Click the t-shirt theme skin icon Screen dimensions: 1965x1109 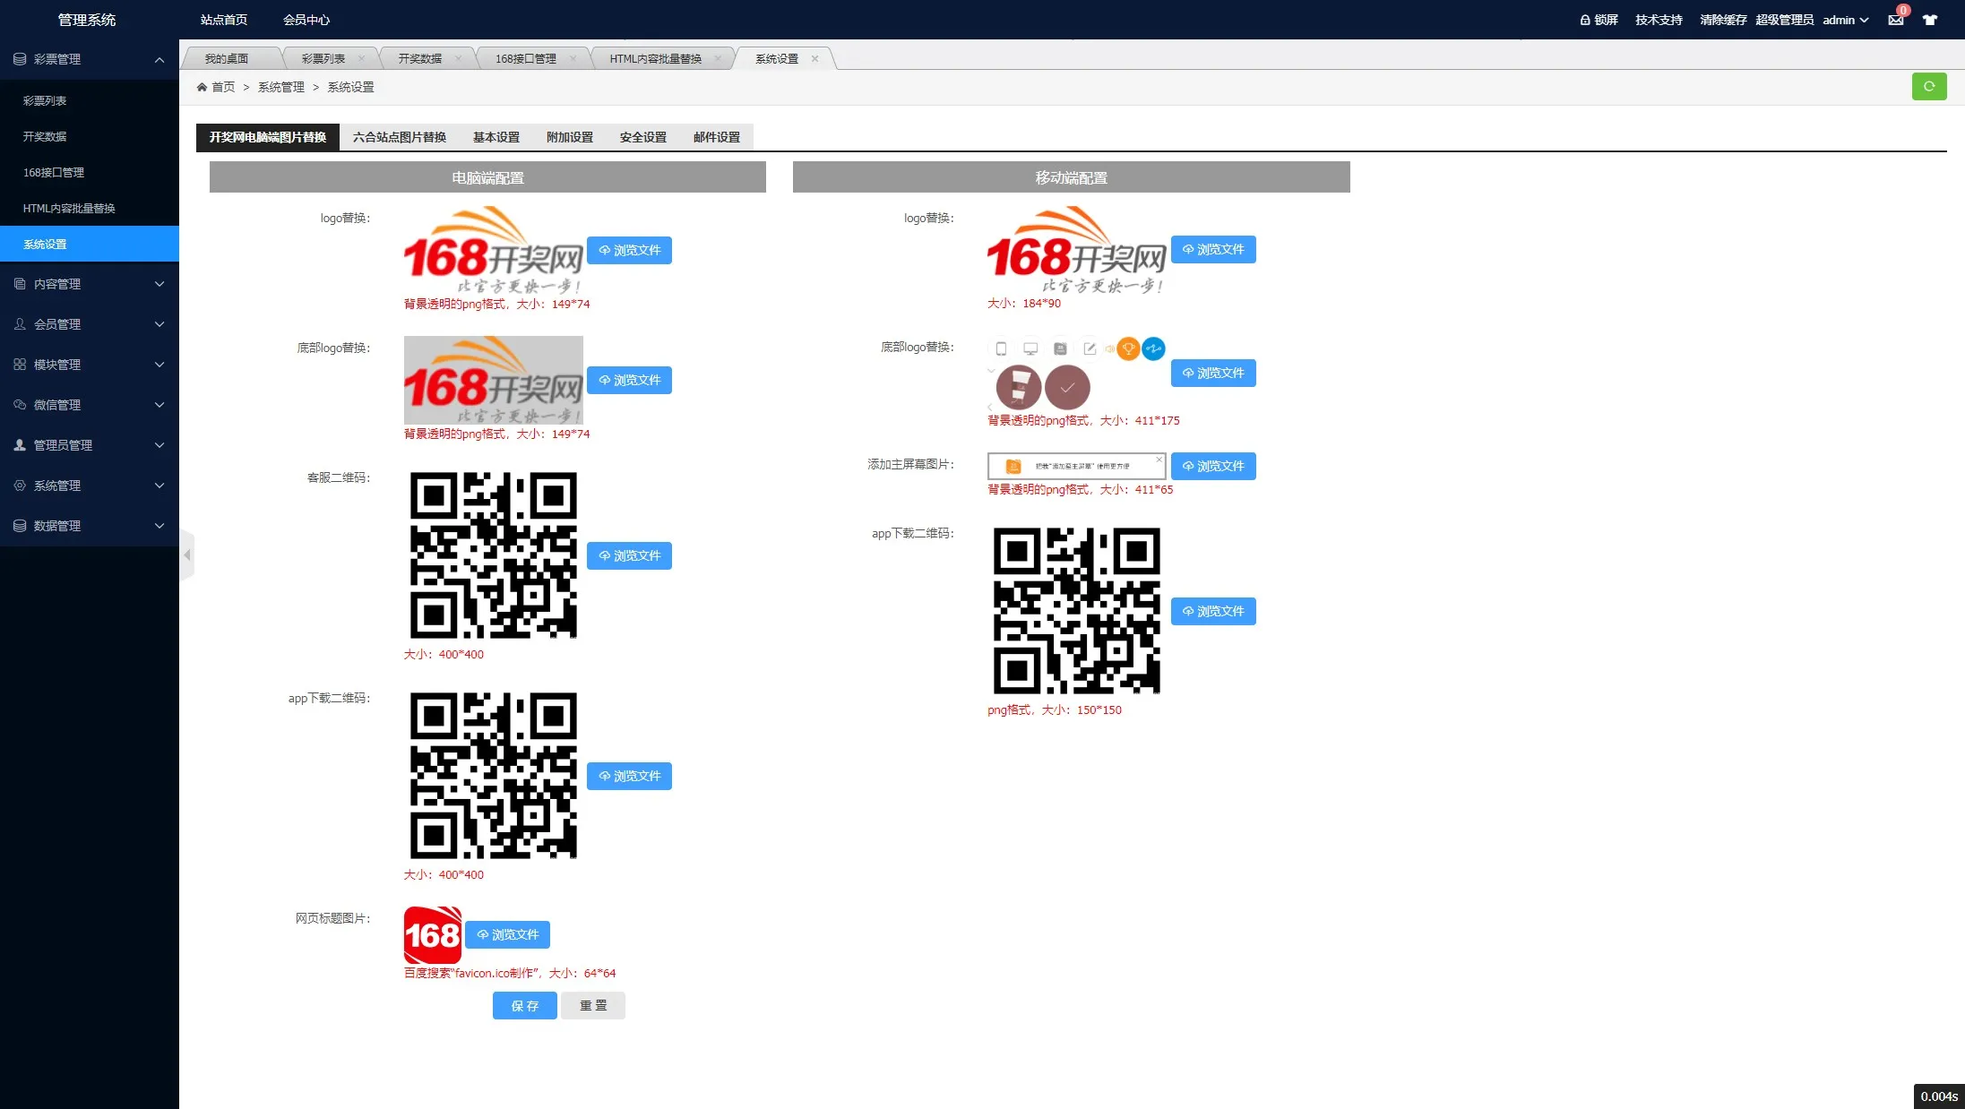click(x=1930, y=20)
